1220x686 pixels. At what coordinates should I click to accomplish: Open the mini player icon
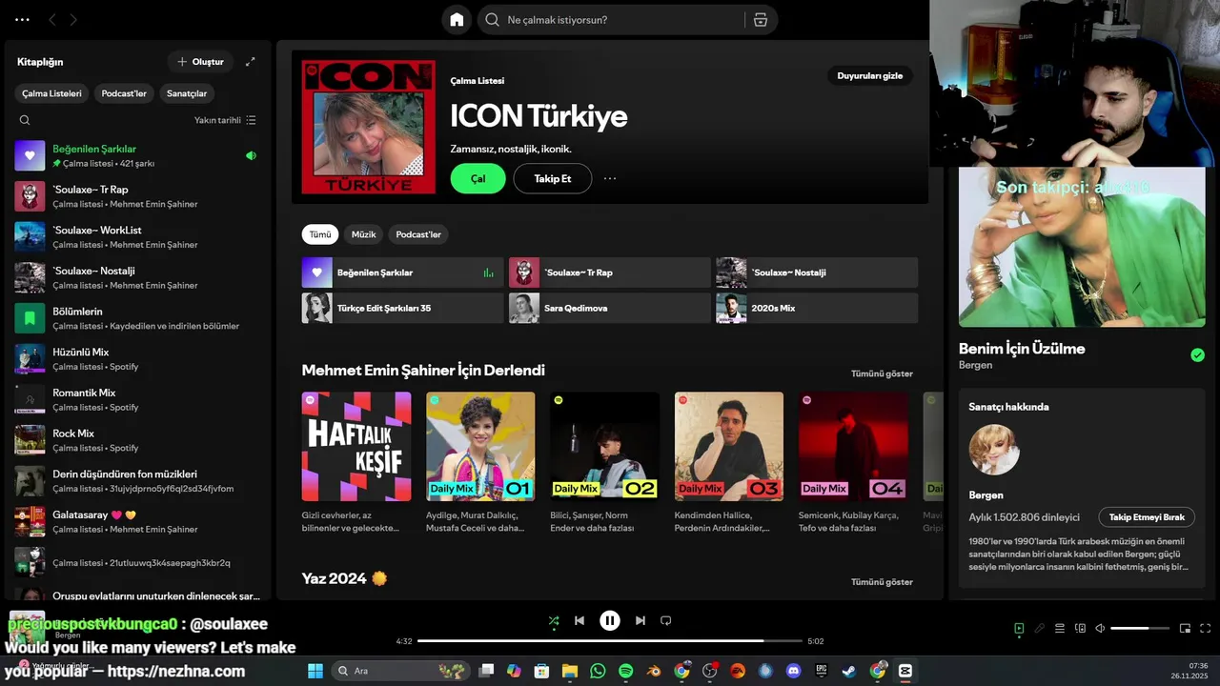click(1185, 628)
